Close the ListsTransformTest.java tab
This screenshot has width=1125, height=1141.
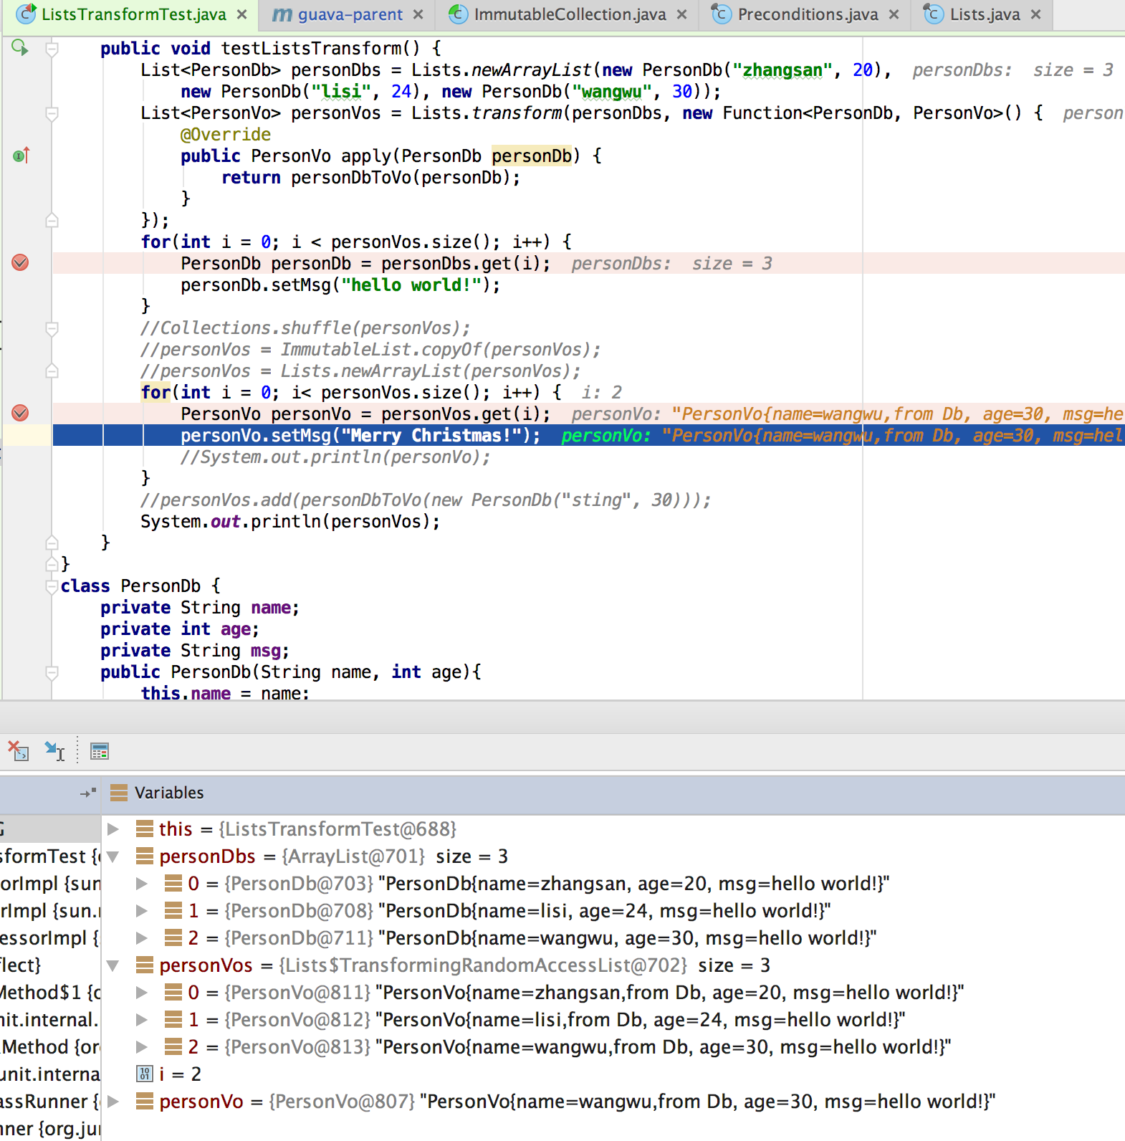[x=242, y=14]
